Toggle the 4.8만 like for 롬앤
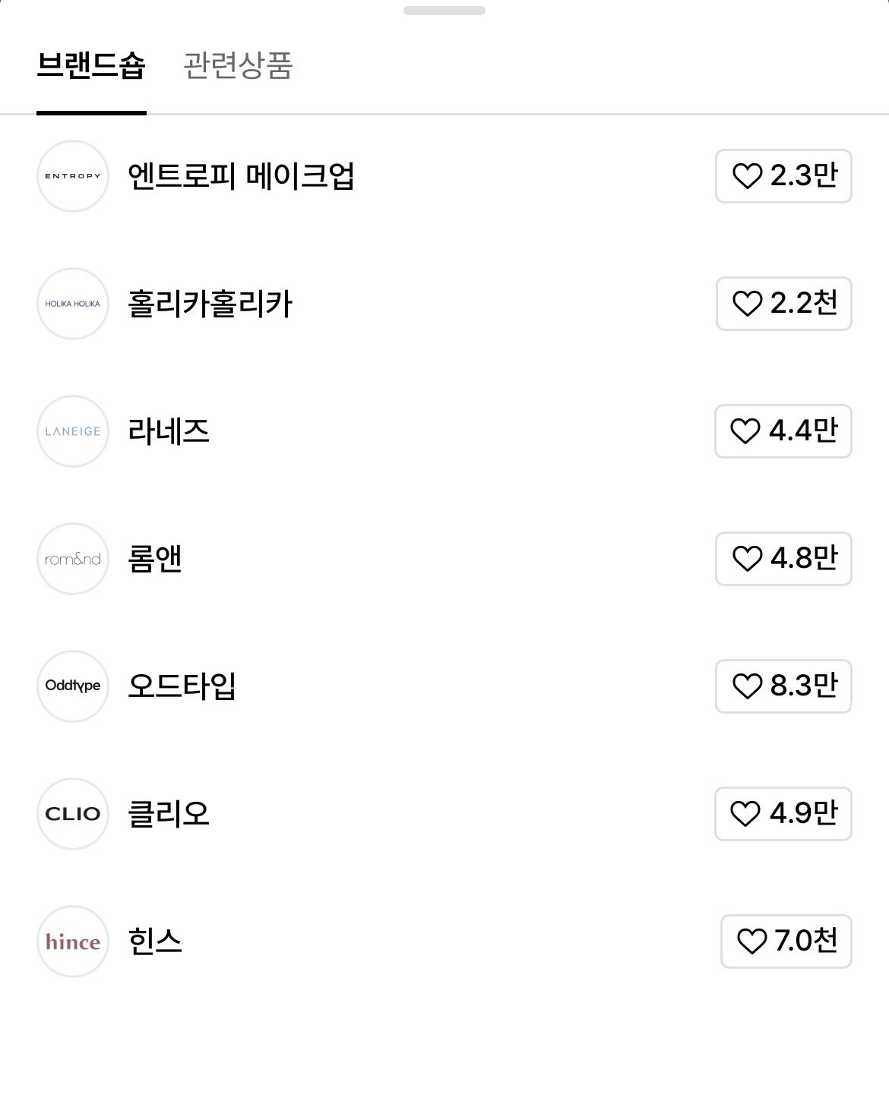This screenshot has width=889, height=1110. 783,559
